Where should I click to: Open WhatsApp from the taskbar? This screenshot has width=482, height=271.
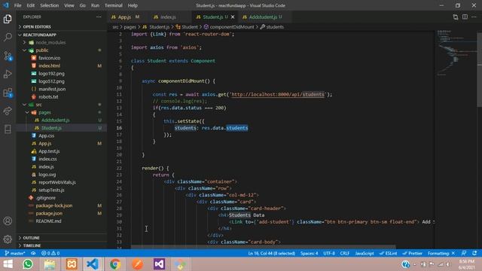click(28, 264)
